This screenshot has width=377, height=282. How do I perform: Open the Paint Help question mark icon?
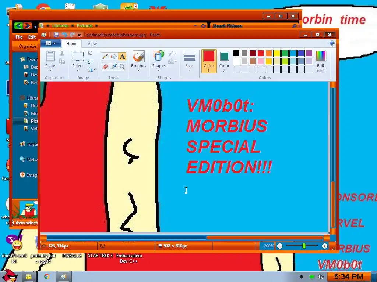(332, 43)
